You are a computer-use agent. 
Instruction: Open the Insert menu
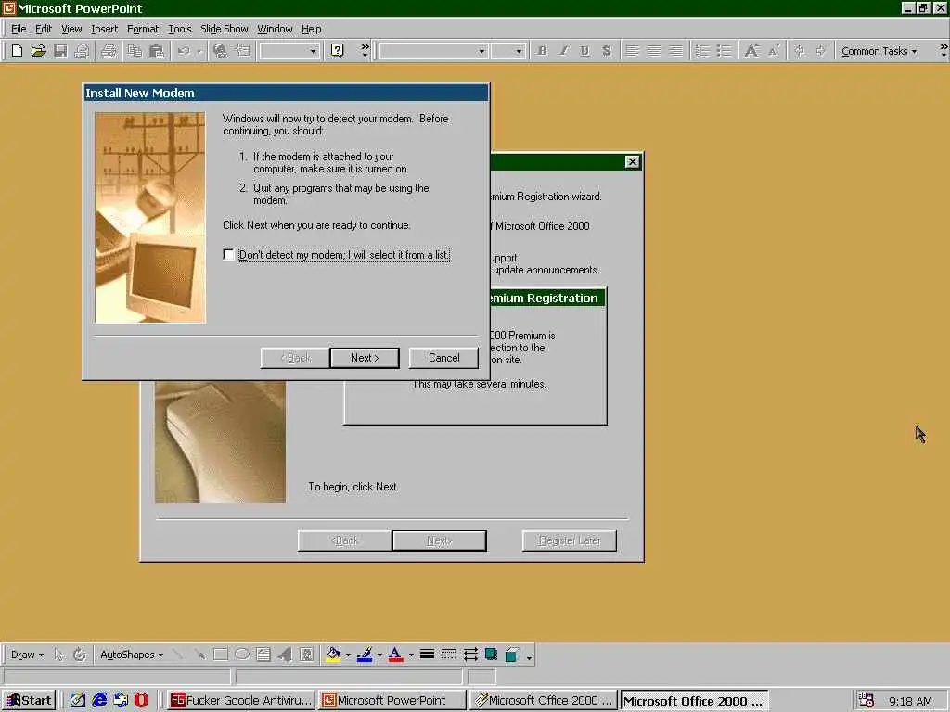point(105,29)
